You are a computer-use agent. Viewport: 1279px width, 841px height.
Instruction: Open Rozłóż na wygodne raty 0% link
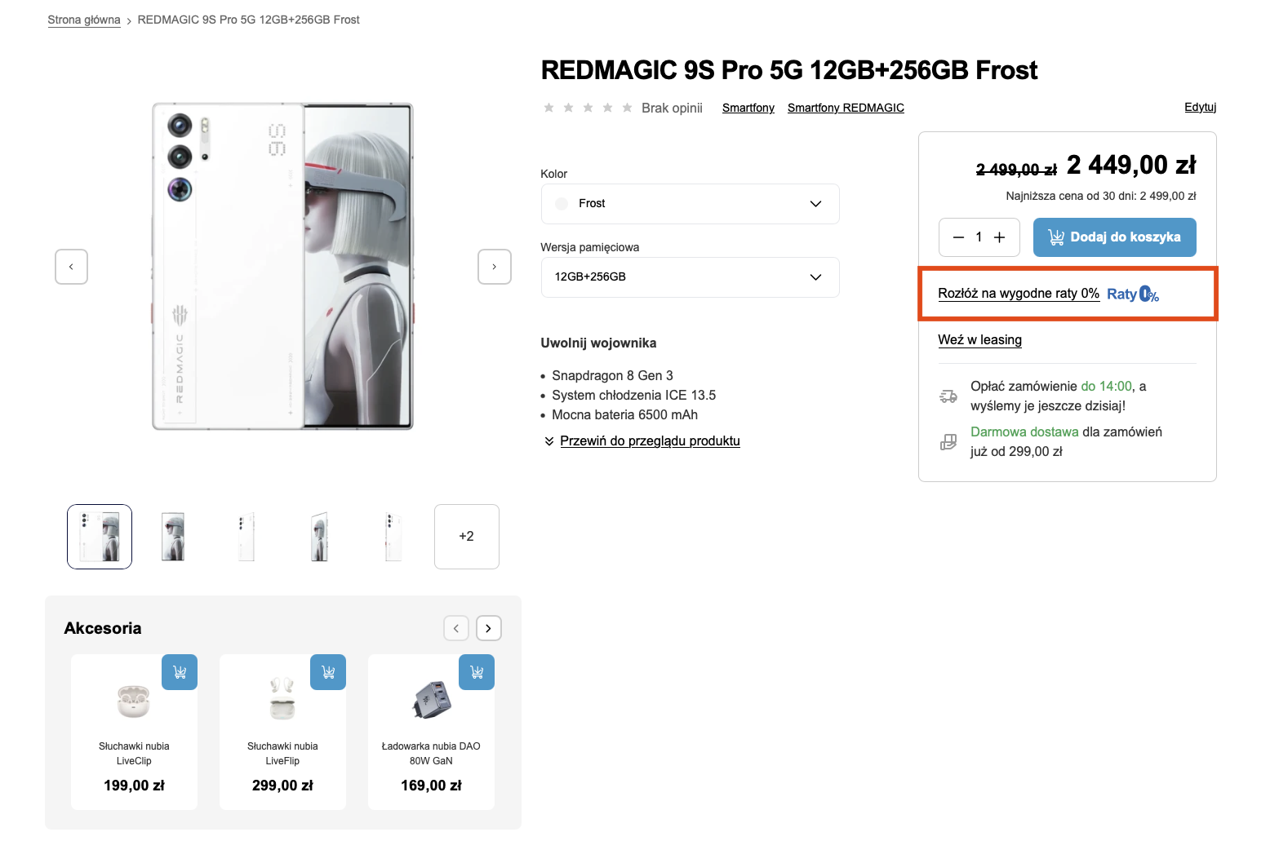point(1018,294)
